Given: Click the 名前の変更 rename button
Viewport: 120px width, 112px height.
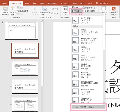Looking at the screenshot, I should pos(23,11).
